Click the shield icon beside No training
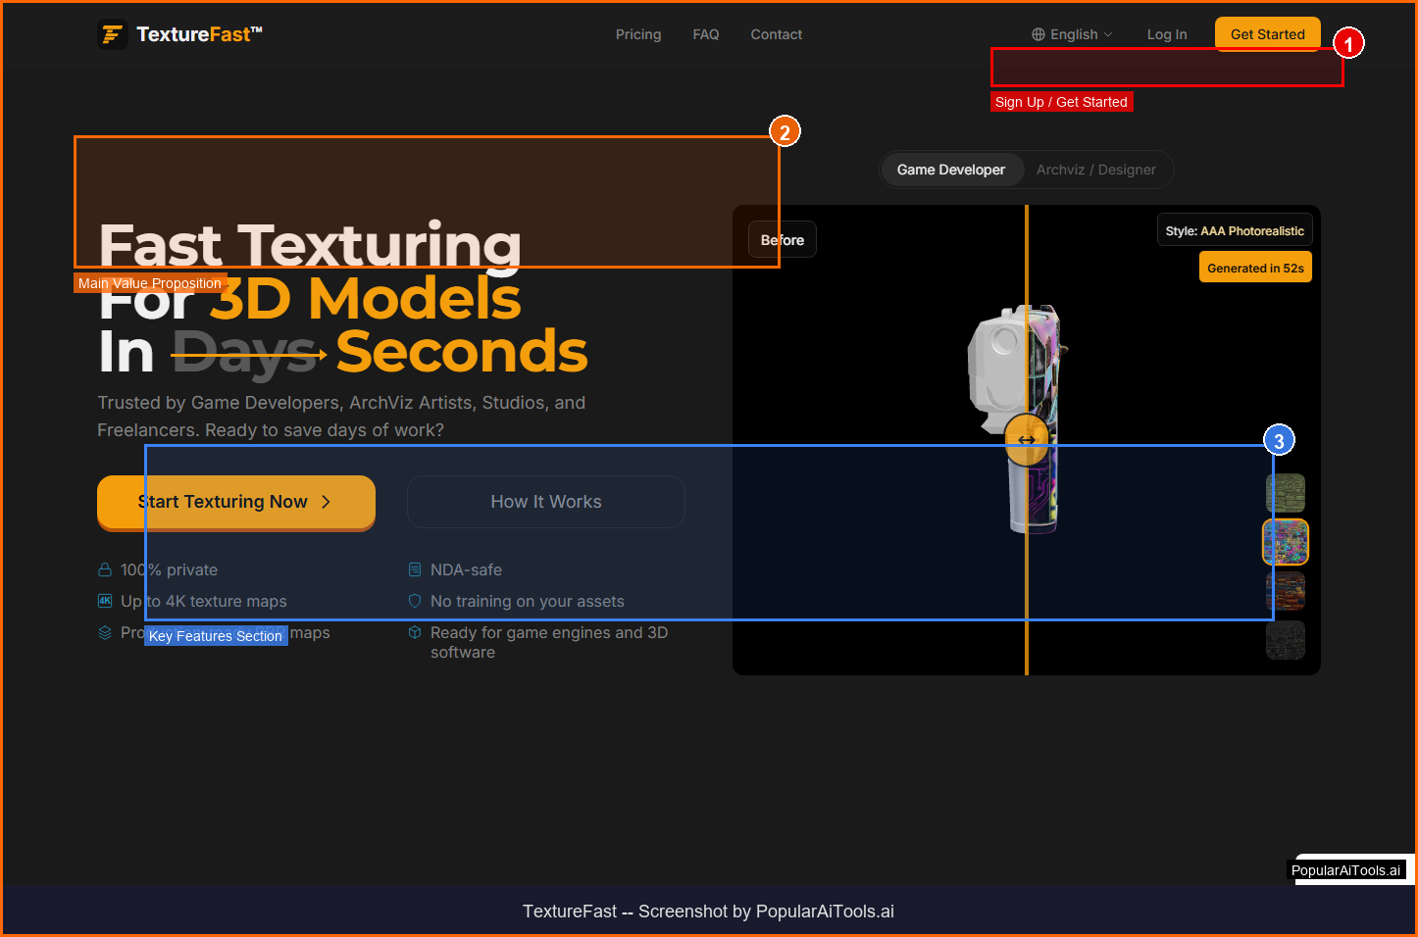 point(415,601)
